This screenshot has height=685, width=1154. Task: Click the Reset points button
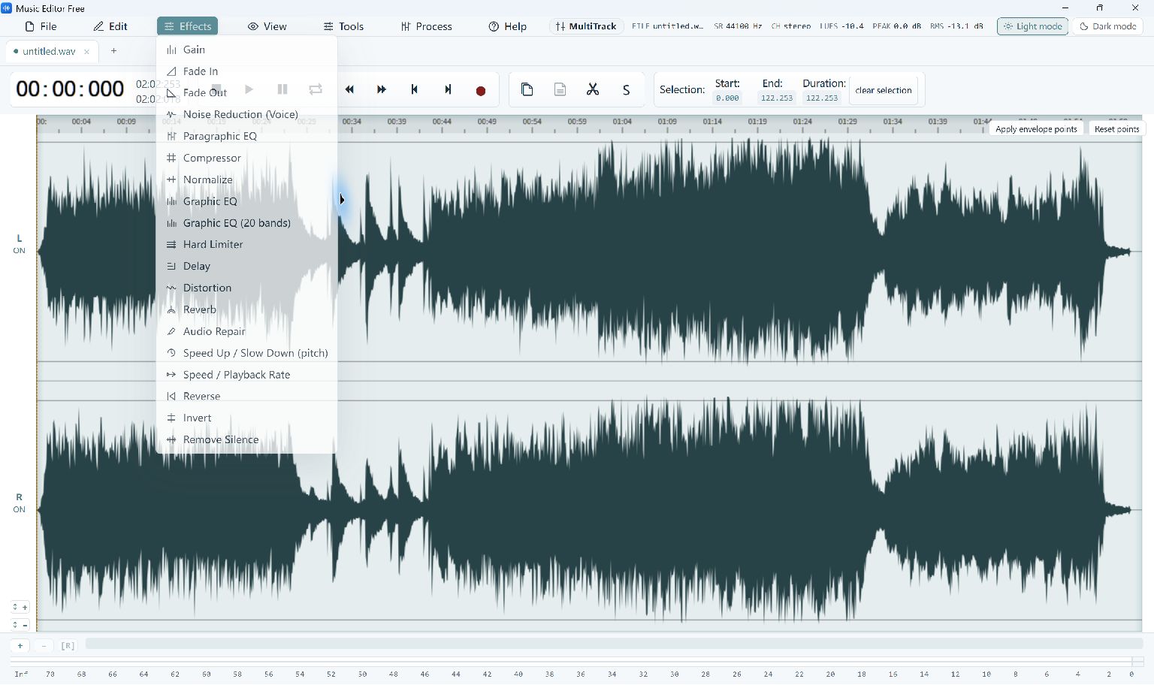(x=1116, y=129)
